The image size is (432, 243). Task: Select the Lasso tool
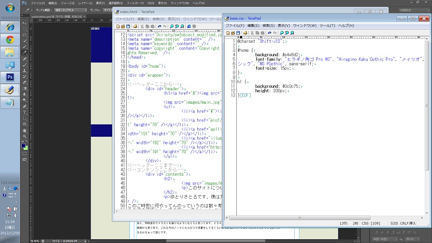coord(24,35)
